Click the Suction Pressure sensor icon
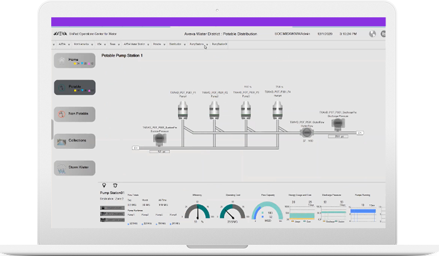 (159, 139)
